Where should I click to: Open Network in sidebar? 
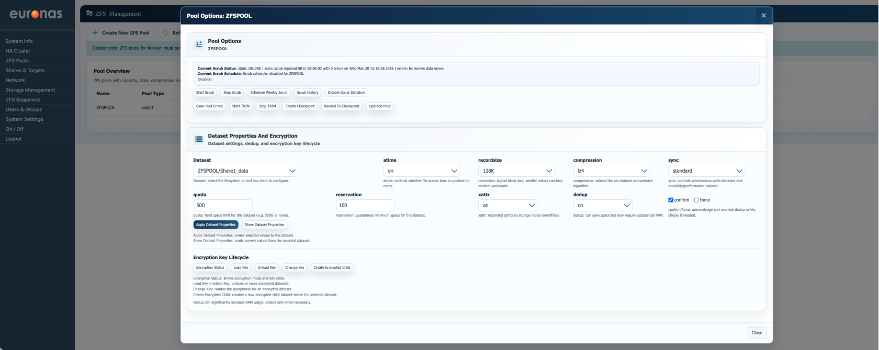[x=15, y=80]
